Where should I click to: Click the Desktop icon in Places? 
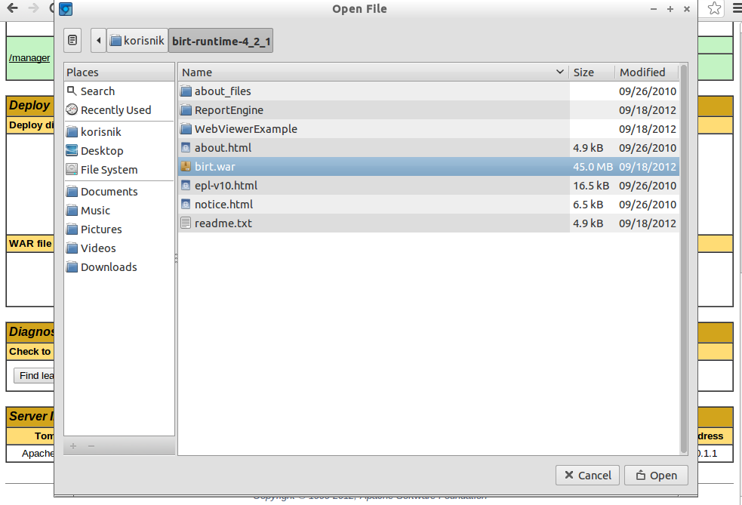72,150
